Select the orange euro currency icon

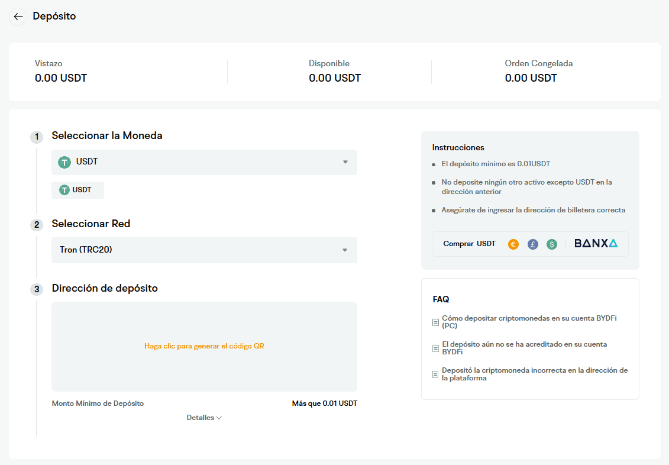click(513, 244)
